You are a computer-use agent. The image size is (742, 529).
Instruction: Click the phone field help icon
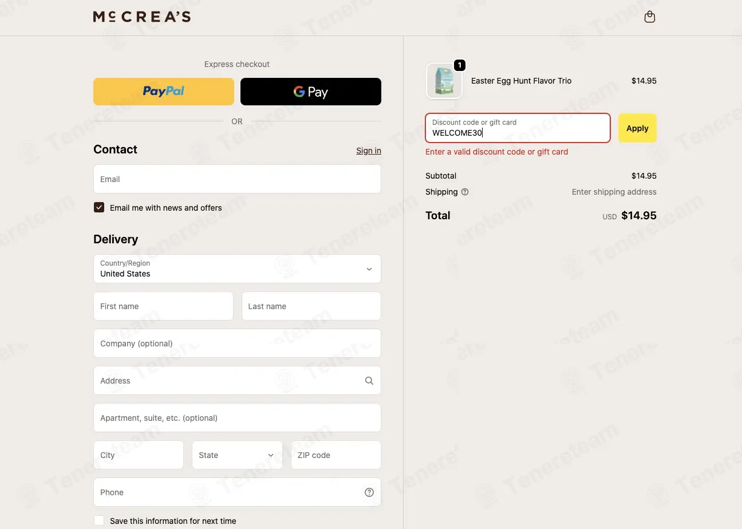point(369,492)
